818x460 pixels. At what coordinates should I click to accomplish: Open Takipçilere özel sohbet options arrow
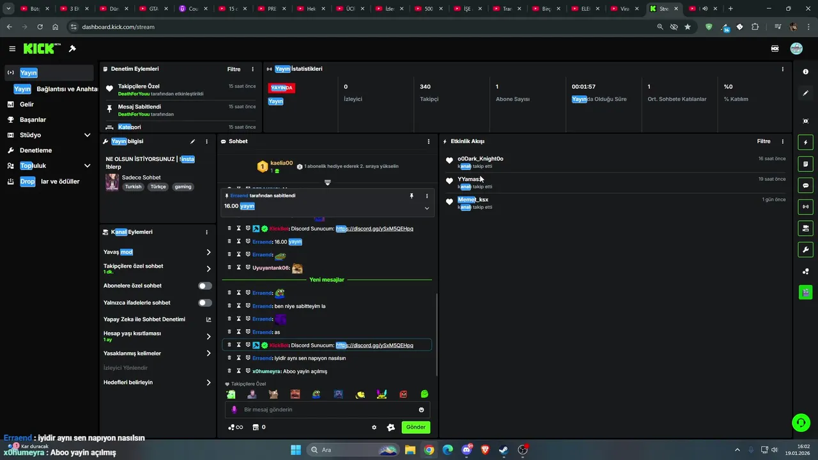(x=208, y=269)
